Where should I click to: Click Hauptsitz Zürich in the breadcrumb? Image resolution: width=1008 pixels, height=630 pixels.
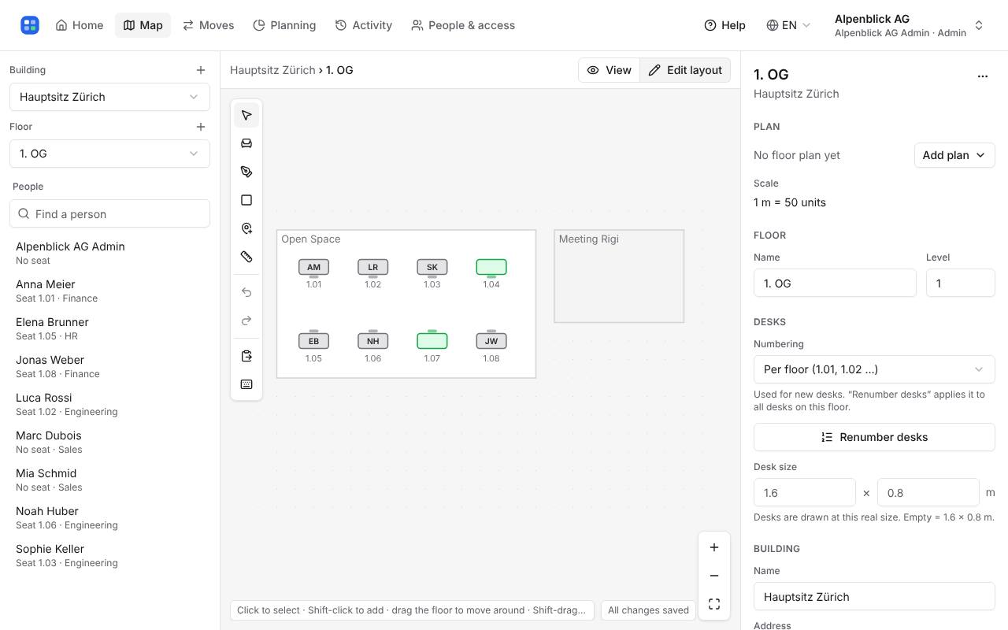[272, 70]
